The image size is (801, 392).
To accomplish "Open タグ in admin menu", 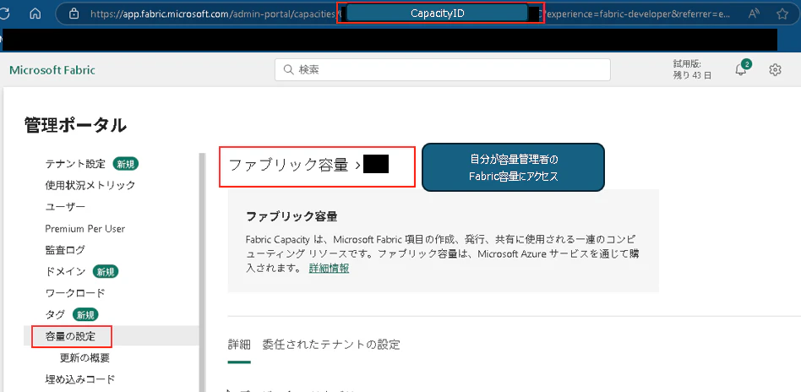I will [x=55, y=314].
